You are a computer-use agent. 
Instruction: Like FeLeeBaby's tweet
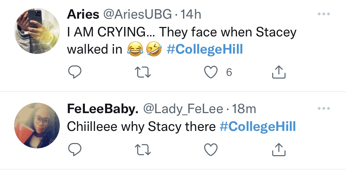pyautogui.click(x=210, y=150)
